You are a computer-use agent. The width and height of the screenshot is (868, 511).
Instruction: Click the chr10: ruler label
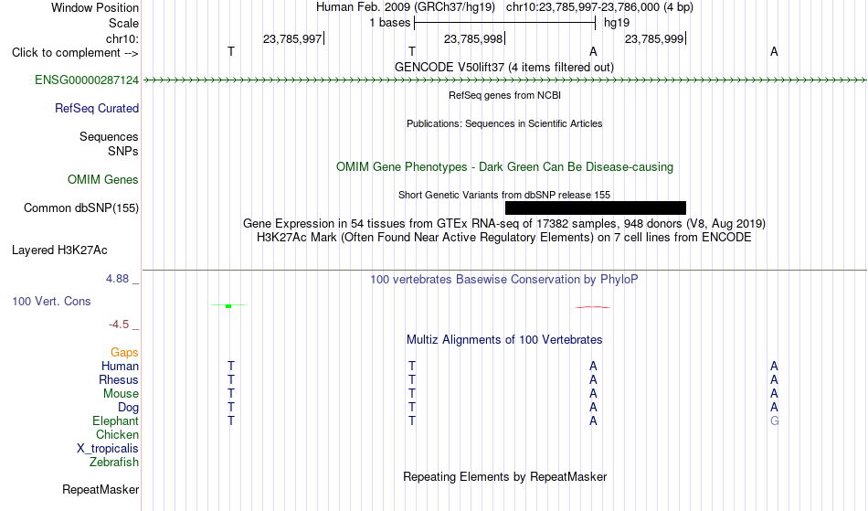(122, 39)
